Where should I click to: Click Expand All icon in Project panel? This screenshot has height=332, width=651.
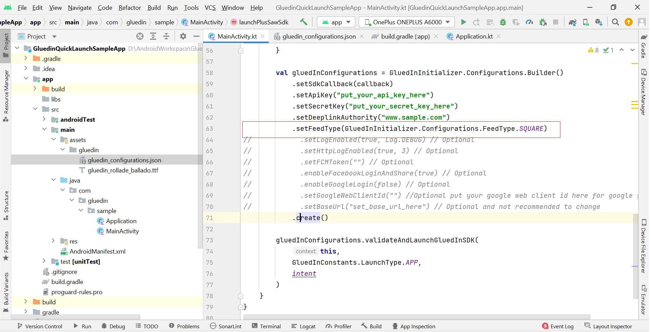tap(153, 36)
